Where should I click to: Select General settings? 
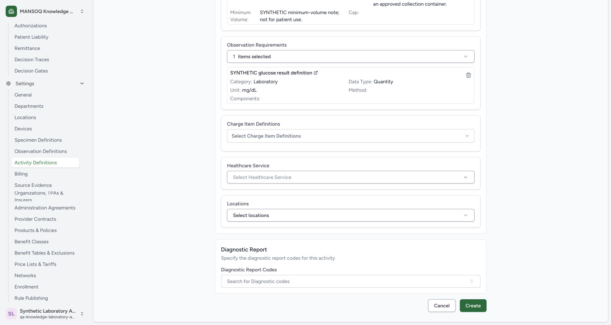point(23,95)
